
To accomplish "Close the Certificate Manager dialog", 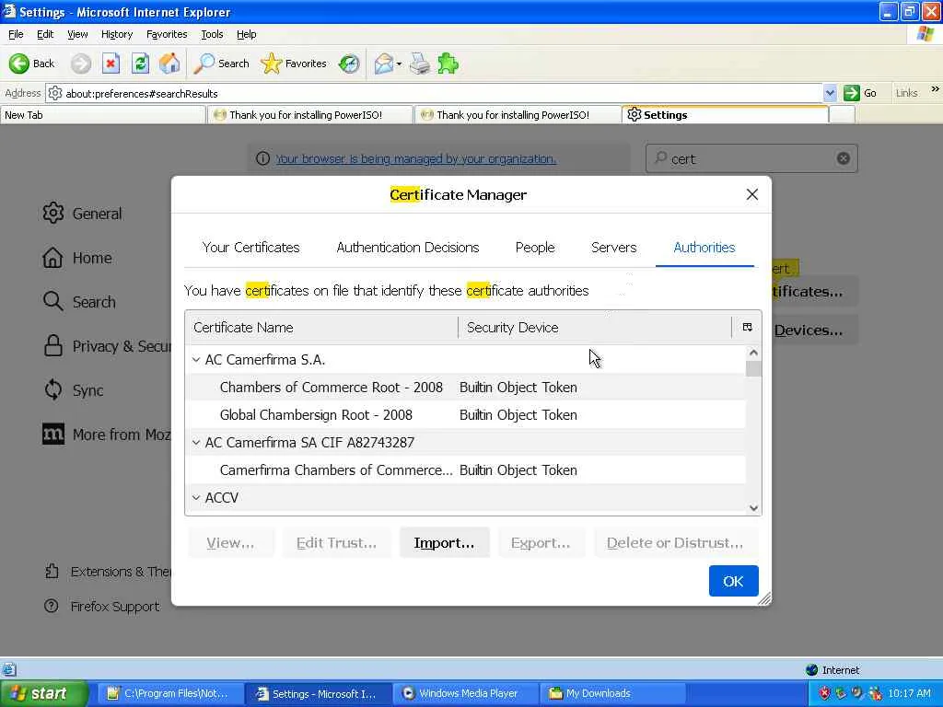I will [751, 194].
